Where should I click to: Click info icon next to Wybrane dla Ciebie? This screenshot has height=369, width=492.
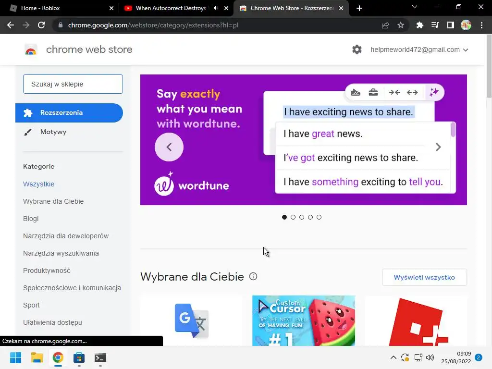[x=253, y=276]
